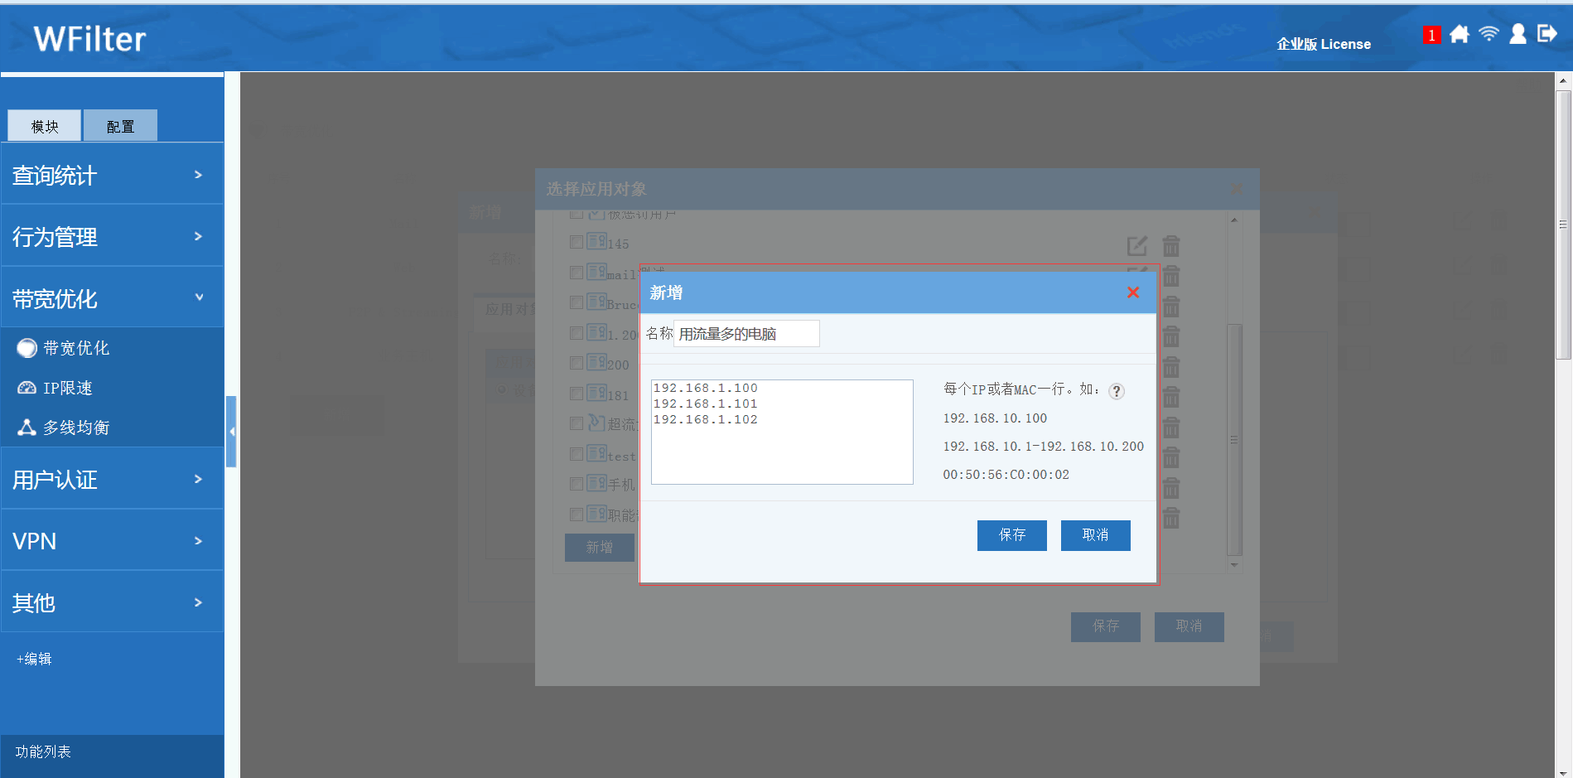Click the home icon in header

click(1460, 34)
